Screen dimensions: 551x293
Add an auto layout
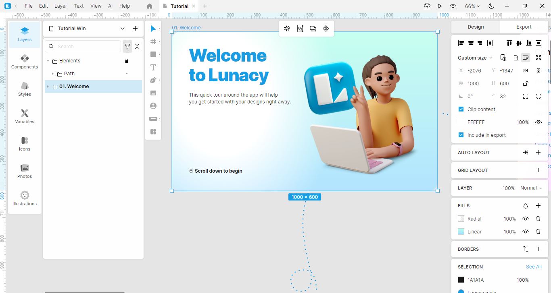point(538,153)
